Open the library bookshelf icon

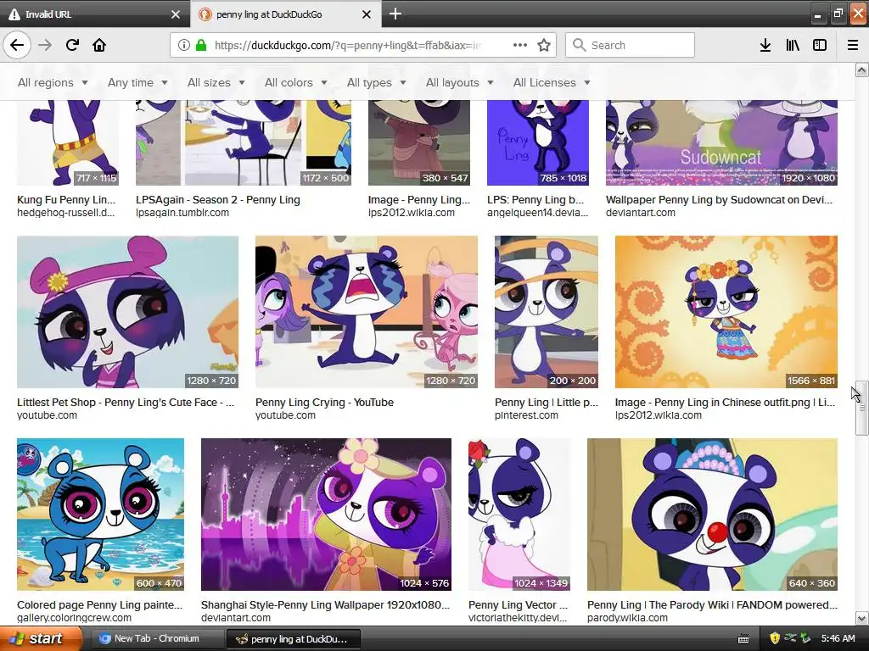(793, 45)
